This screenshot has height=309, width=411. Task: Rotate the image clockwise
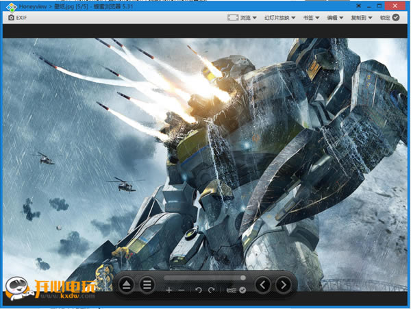click(x=211, y=290)
